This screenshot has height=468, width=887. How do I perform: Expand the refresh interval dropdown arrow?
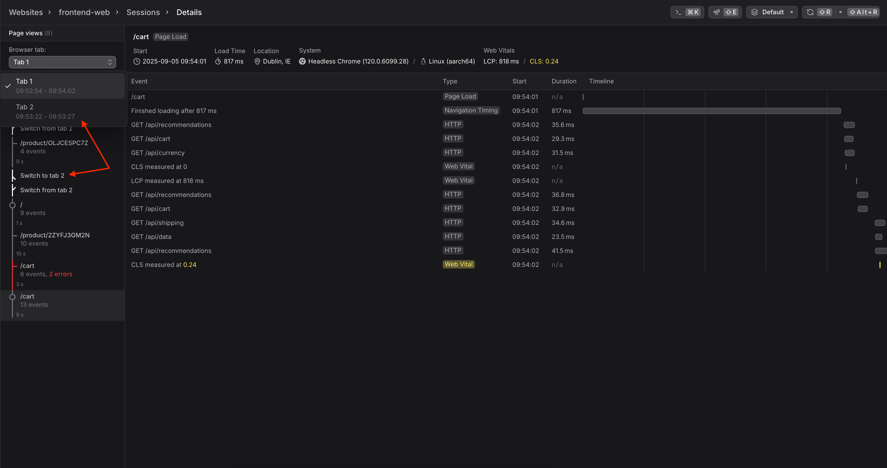(x=841, y=12)
